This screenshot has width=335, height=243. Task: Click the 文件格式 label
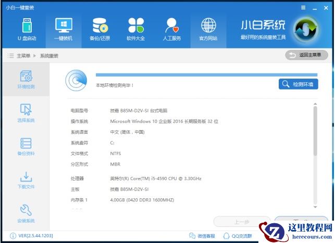click(x=79, y=154)
